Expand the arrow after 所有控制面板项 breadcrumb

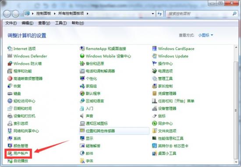(x=88, y=14)
